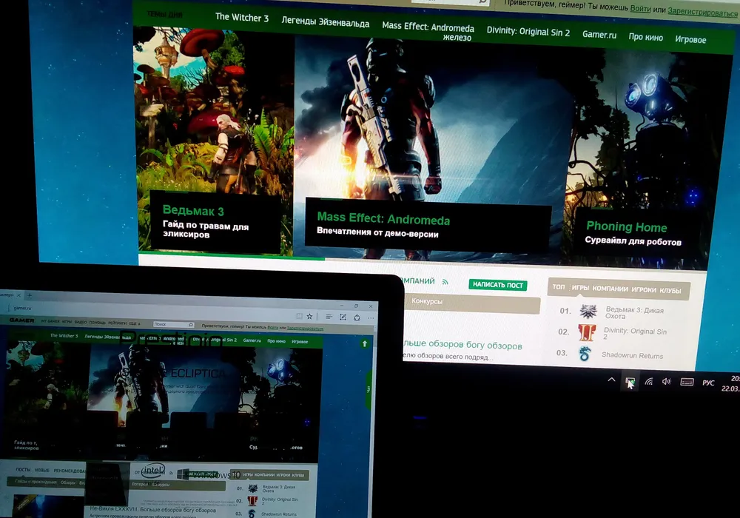The width and height of the screenshot is (740, 518).
Task: Open the green chat side tab on tablet
Action: [369, 390]
